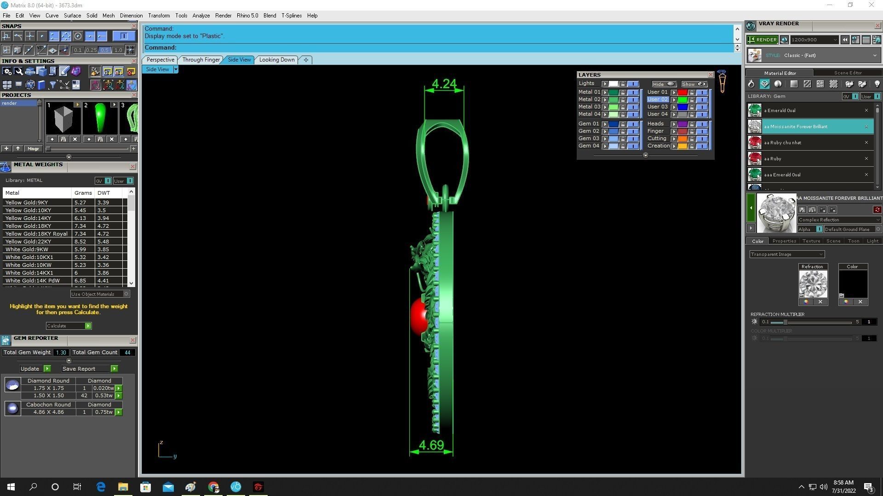Click the red User 01 layer color swatch
Image resolution: width=883 pixels, height=496 pixels.
point(682,92)
